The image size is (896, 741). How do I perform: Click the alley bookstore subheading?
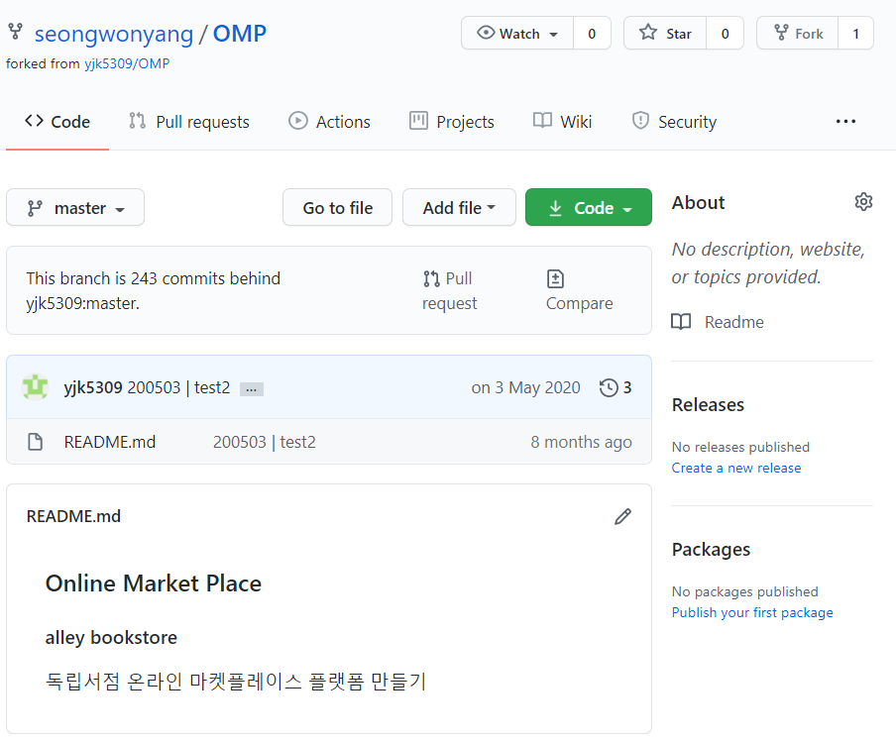(111, 637)
